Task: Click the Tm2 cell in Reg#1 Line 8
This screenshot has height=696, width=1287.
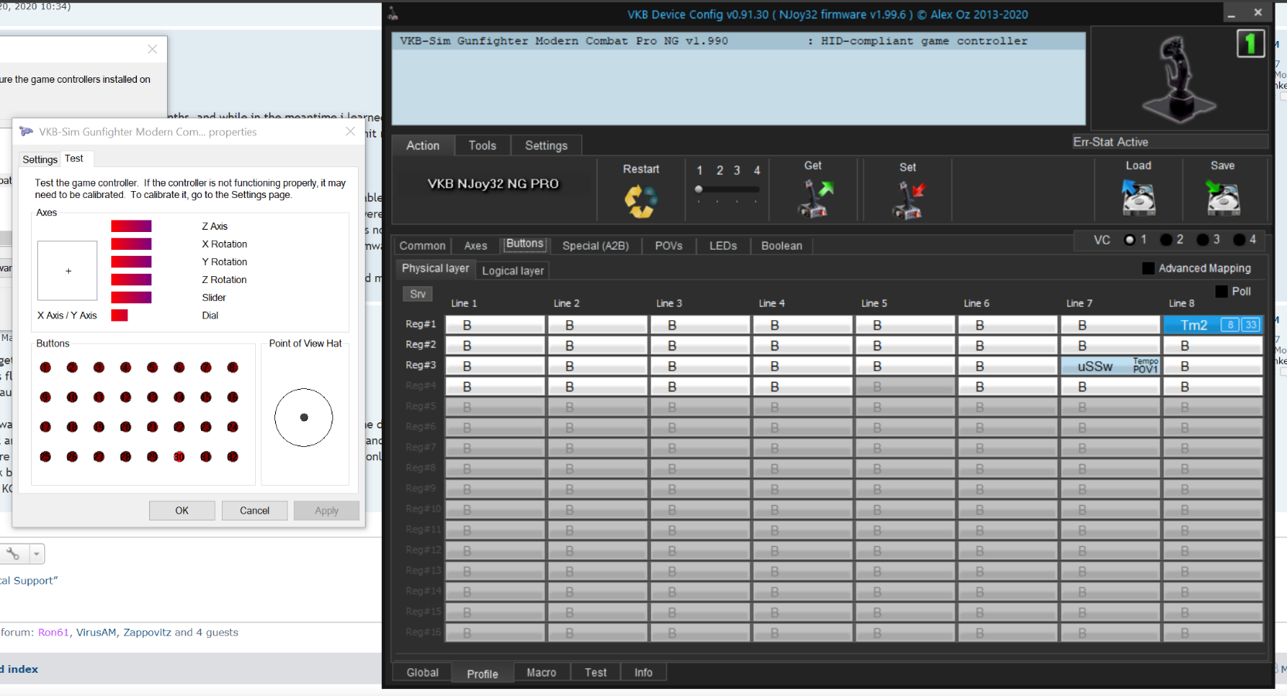Action: pos(1212,325)
